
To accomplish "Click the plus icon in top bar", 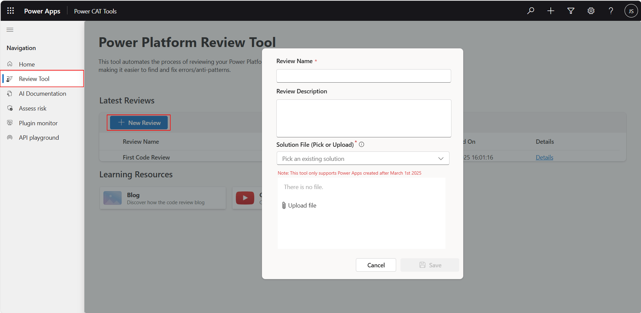I will coord(551,11).
